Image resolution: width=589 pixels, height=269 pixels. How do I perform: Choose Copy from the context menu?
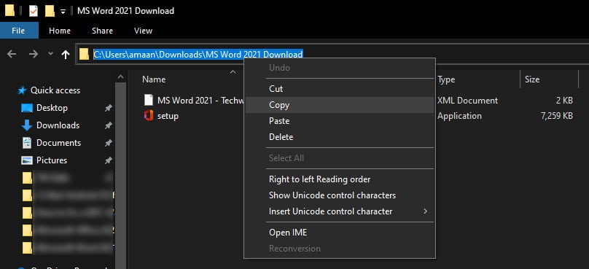click(x=339, y=105)
